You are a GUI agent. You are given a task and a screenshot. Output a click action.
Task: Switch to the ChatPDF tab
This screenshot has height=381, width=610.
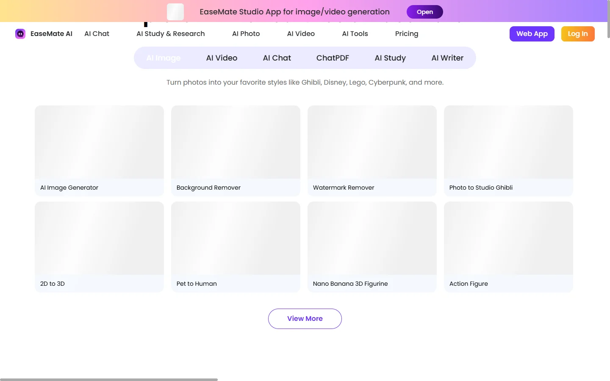(x=333, y=58)
